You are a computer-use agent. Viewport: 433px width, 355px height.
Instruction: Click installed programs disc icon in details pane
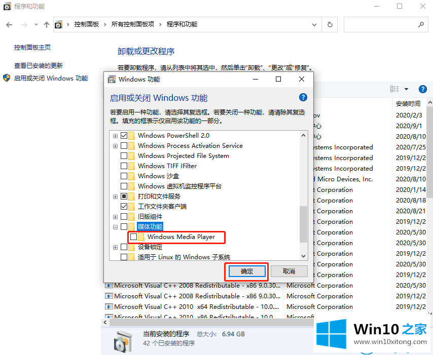(x=123, y=341)
